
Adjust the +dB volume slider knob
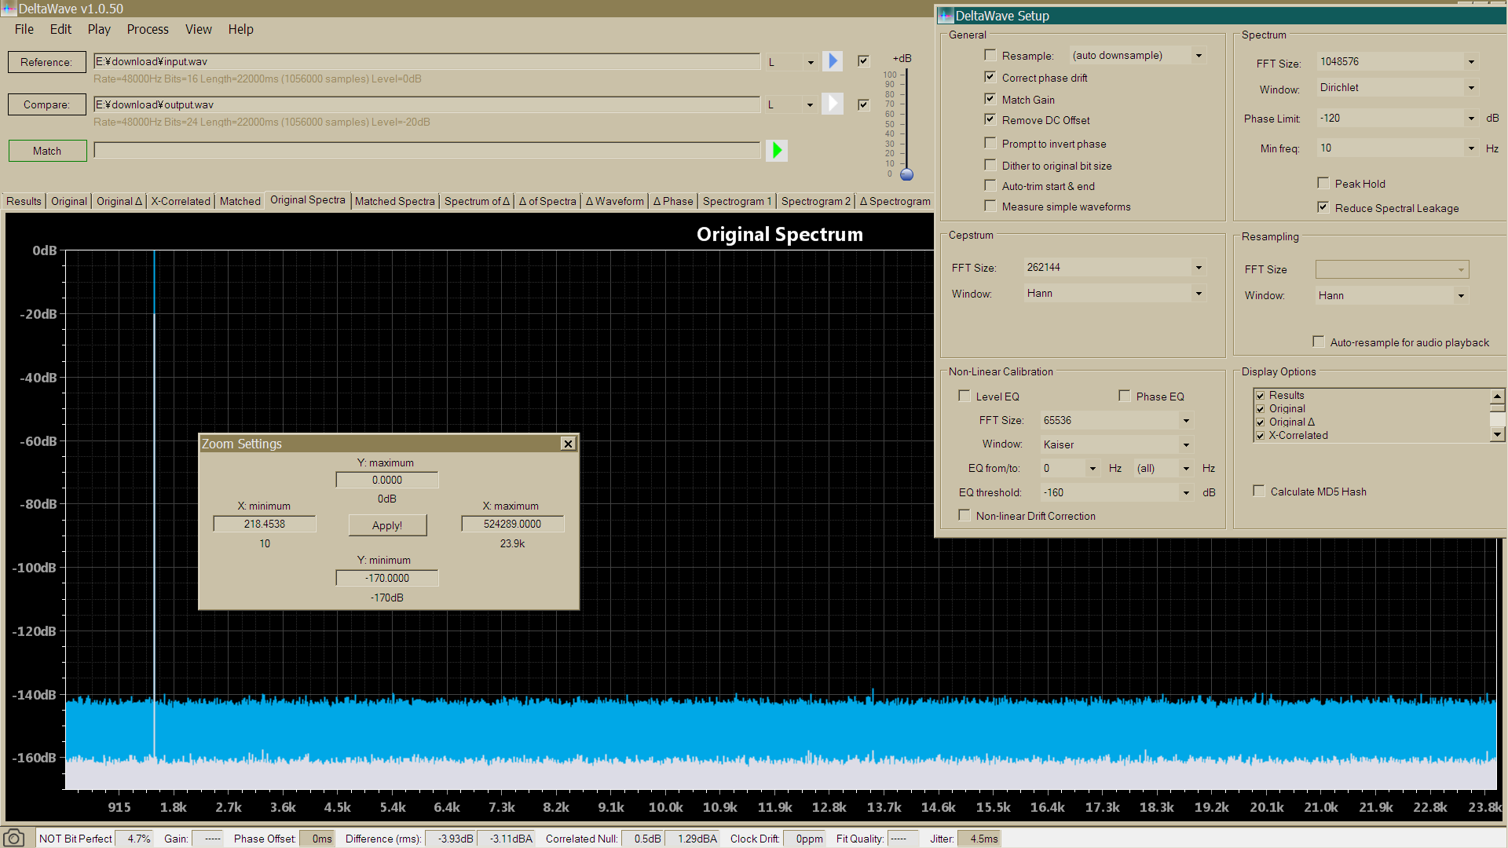906,174
